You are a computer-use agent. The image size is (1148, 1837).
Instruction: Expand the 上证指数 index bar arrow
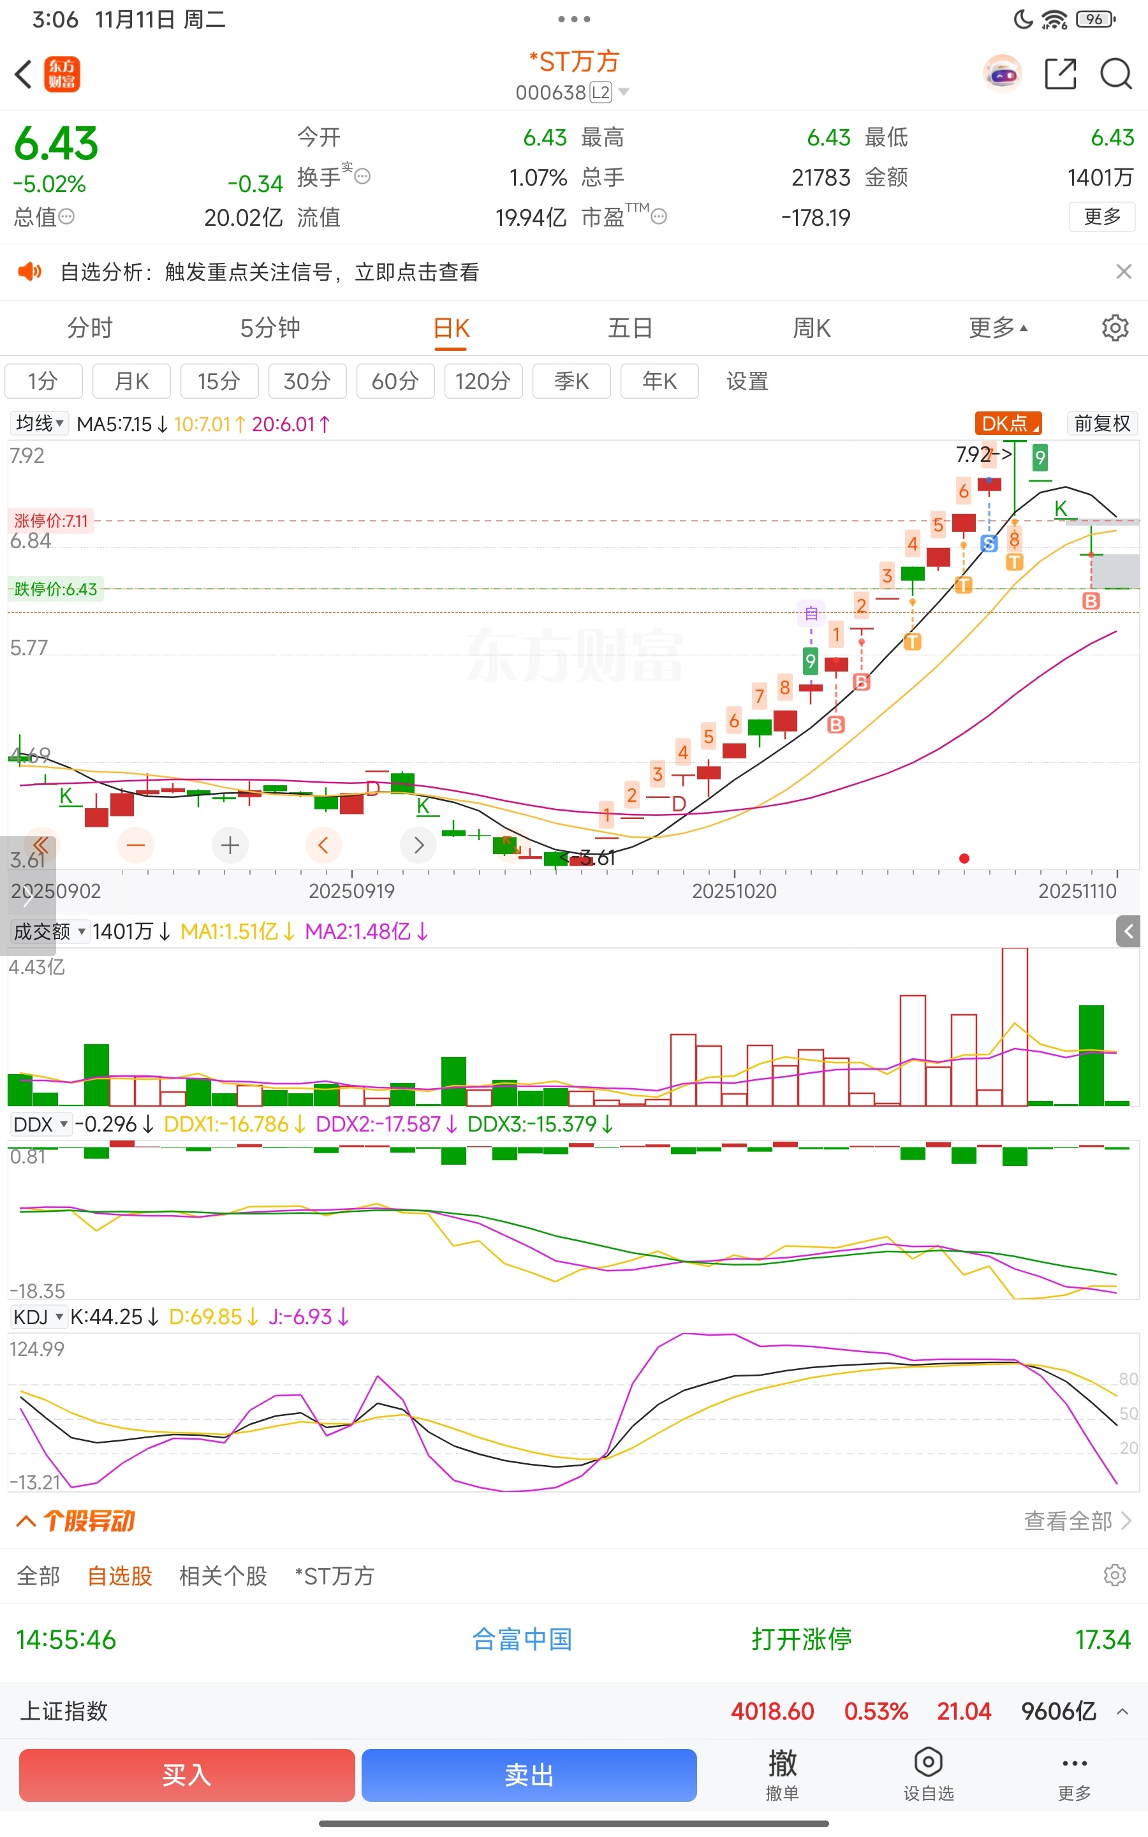point(1122,1711)
